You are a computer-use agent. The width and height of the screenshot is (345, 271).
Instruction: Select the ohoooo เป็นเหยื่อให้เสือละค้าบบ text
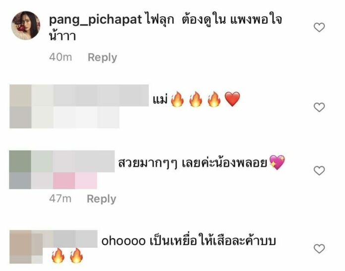[x=188, y=241]
